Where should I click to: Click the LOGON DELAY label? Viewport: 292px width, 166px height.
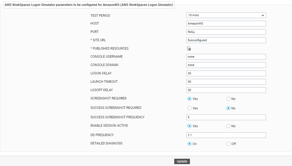coord(101,73)
